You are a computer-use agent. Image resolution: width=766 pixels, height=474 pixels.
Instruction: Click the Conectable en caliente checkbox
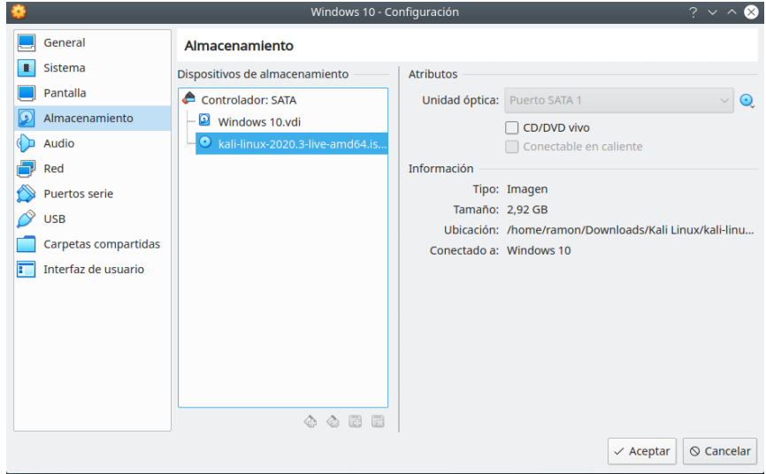(512, 147)
